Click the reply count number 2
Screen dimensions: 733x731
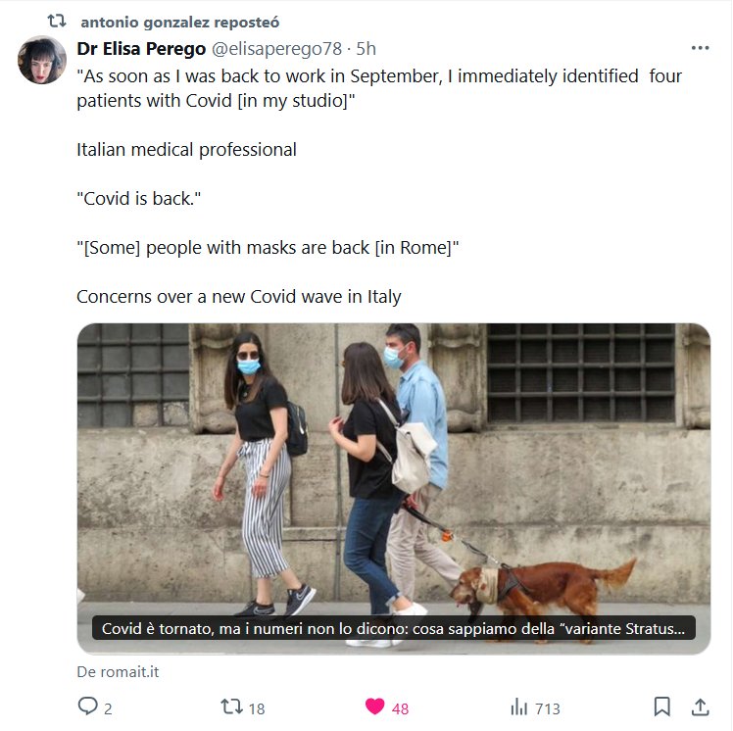(x=108, y=709)
